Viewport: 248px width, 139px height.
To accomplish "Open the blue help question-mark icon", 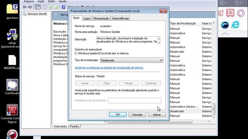I will click(x=64, y=7).
